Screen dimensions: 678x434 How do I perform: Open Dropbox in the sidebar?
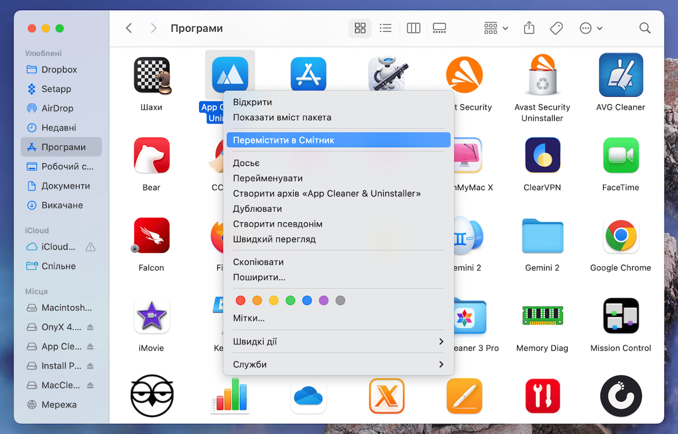(x=61, y=70)
